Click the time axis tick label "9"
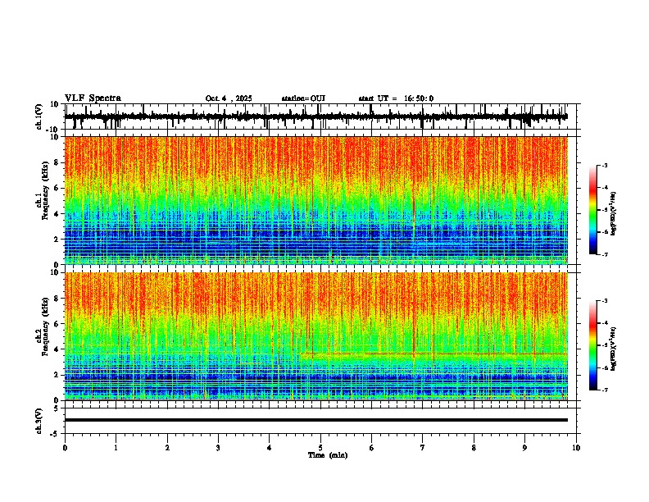Viewport: 649px width, 502px height. coord(524,448)
